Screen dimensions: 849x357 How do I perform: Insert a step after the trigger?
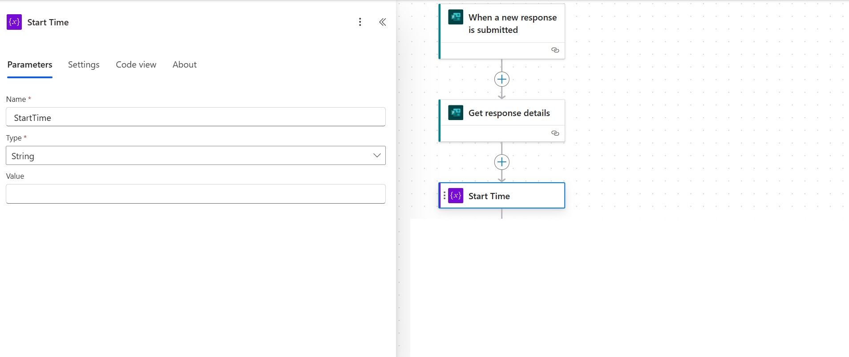tap(501, 79)
